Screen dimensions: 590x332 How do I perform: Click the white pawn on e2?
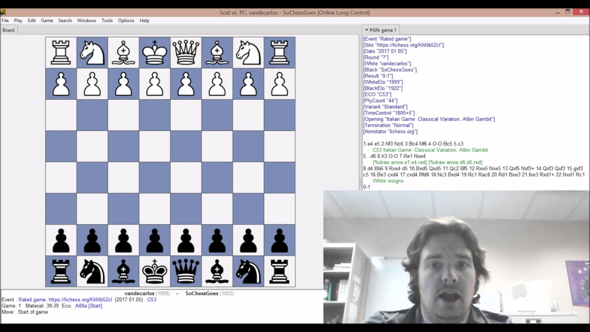click(154, 84)
